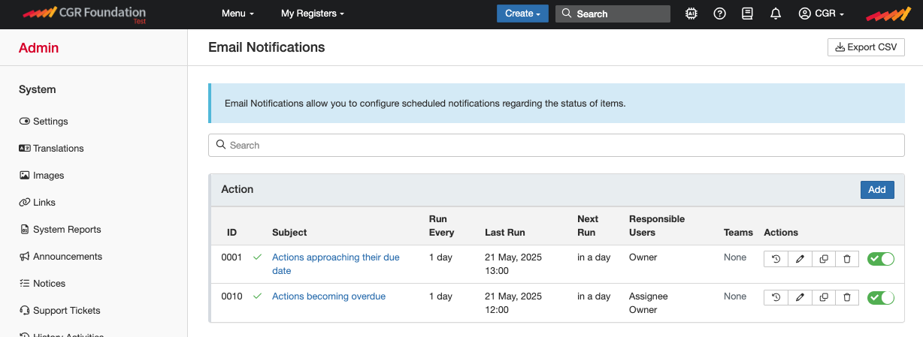The height and width of the screenshot is (337, 923).
Task: Open the CGR user account dropdown
Action: 822,14
